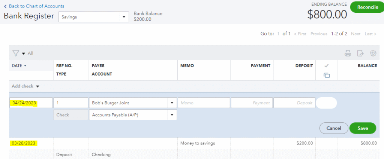Viewport: 384px width, 159px height.
Task: Click the PAYEE column header
Action: coord(98,66)
